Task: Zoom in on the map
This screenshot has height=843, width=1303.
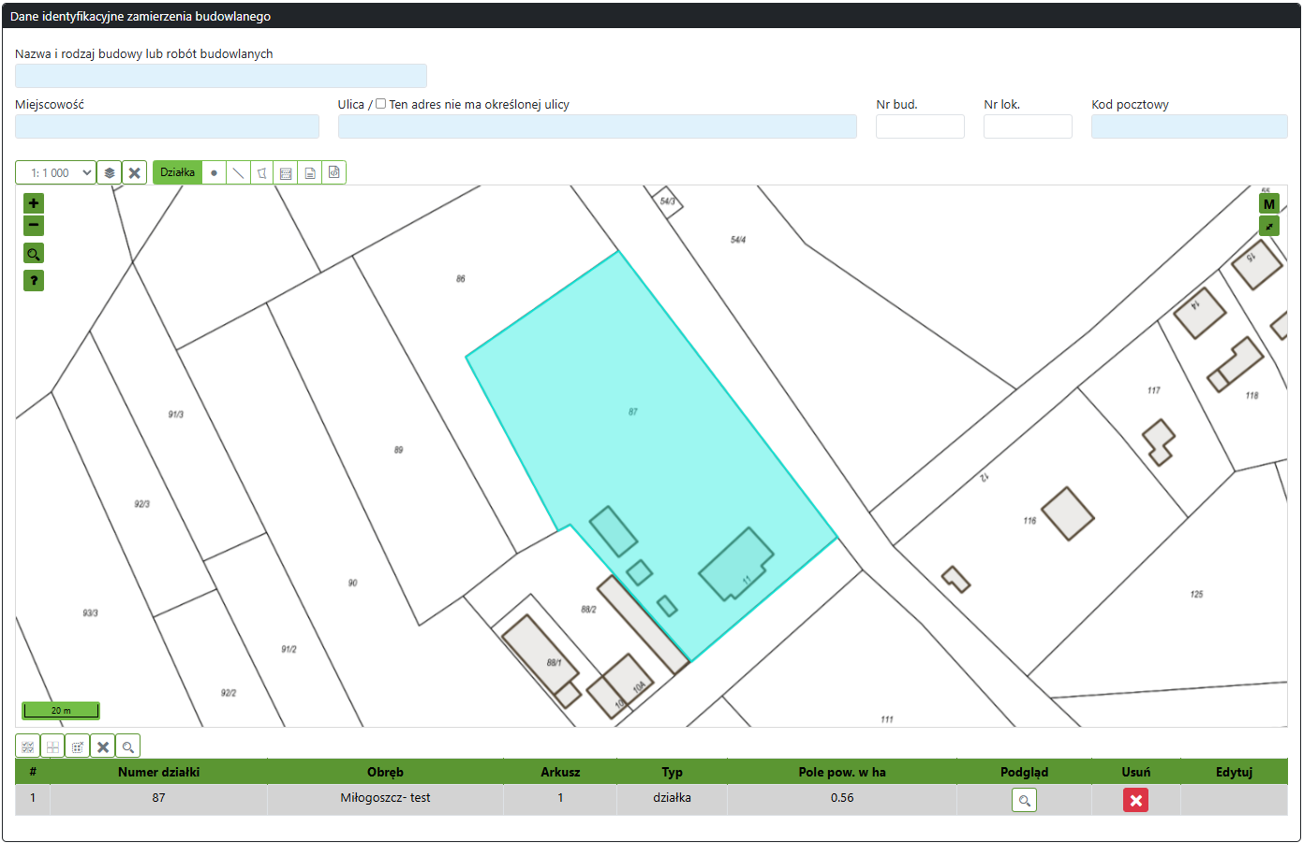Action: coord(34,203)
